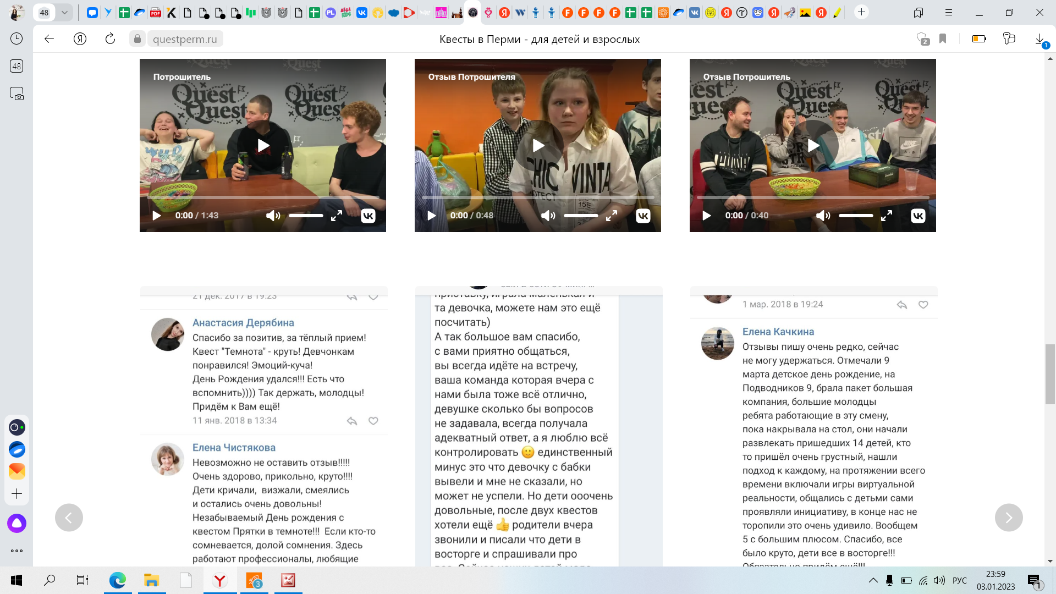The width and height of the screenshot is (1056, 594).
Task: Bookmark this page with ribbon icon
Action: tap(943, 38)
